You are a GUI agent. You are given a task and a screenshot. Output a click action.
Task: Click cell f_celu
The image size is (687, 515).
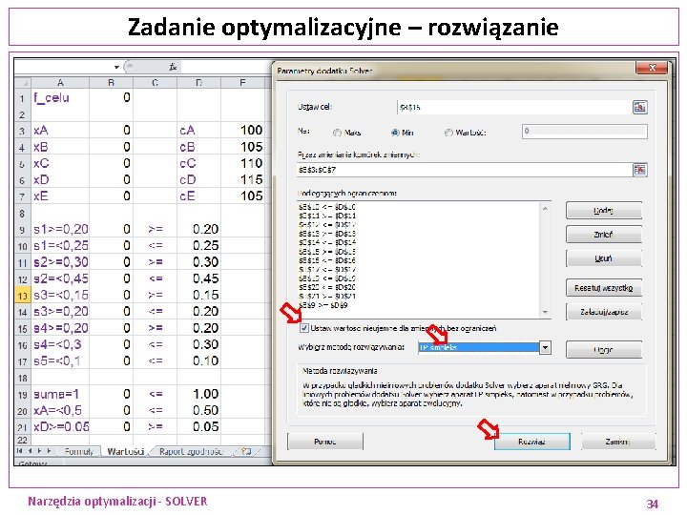tap(60, 97)
